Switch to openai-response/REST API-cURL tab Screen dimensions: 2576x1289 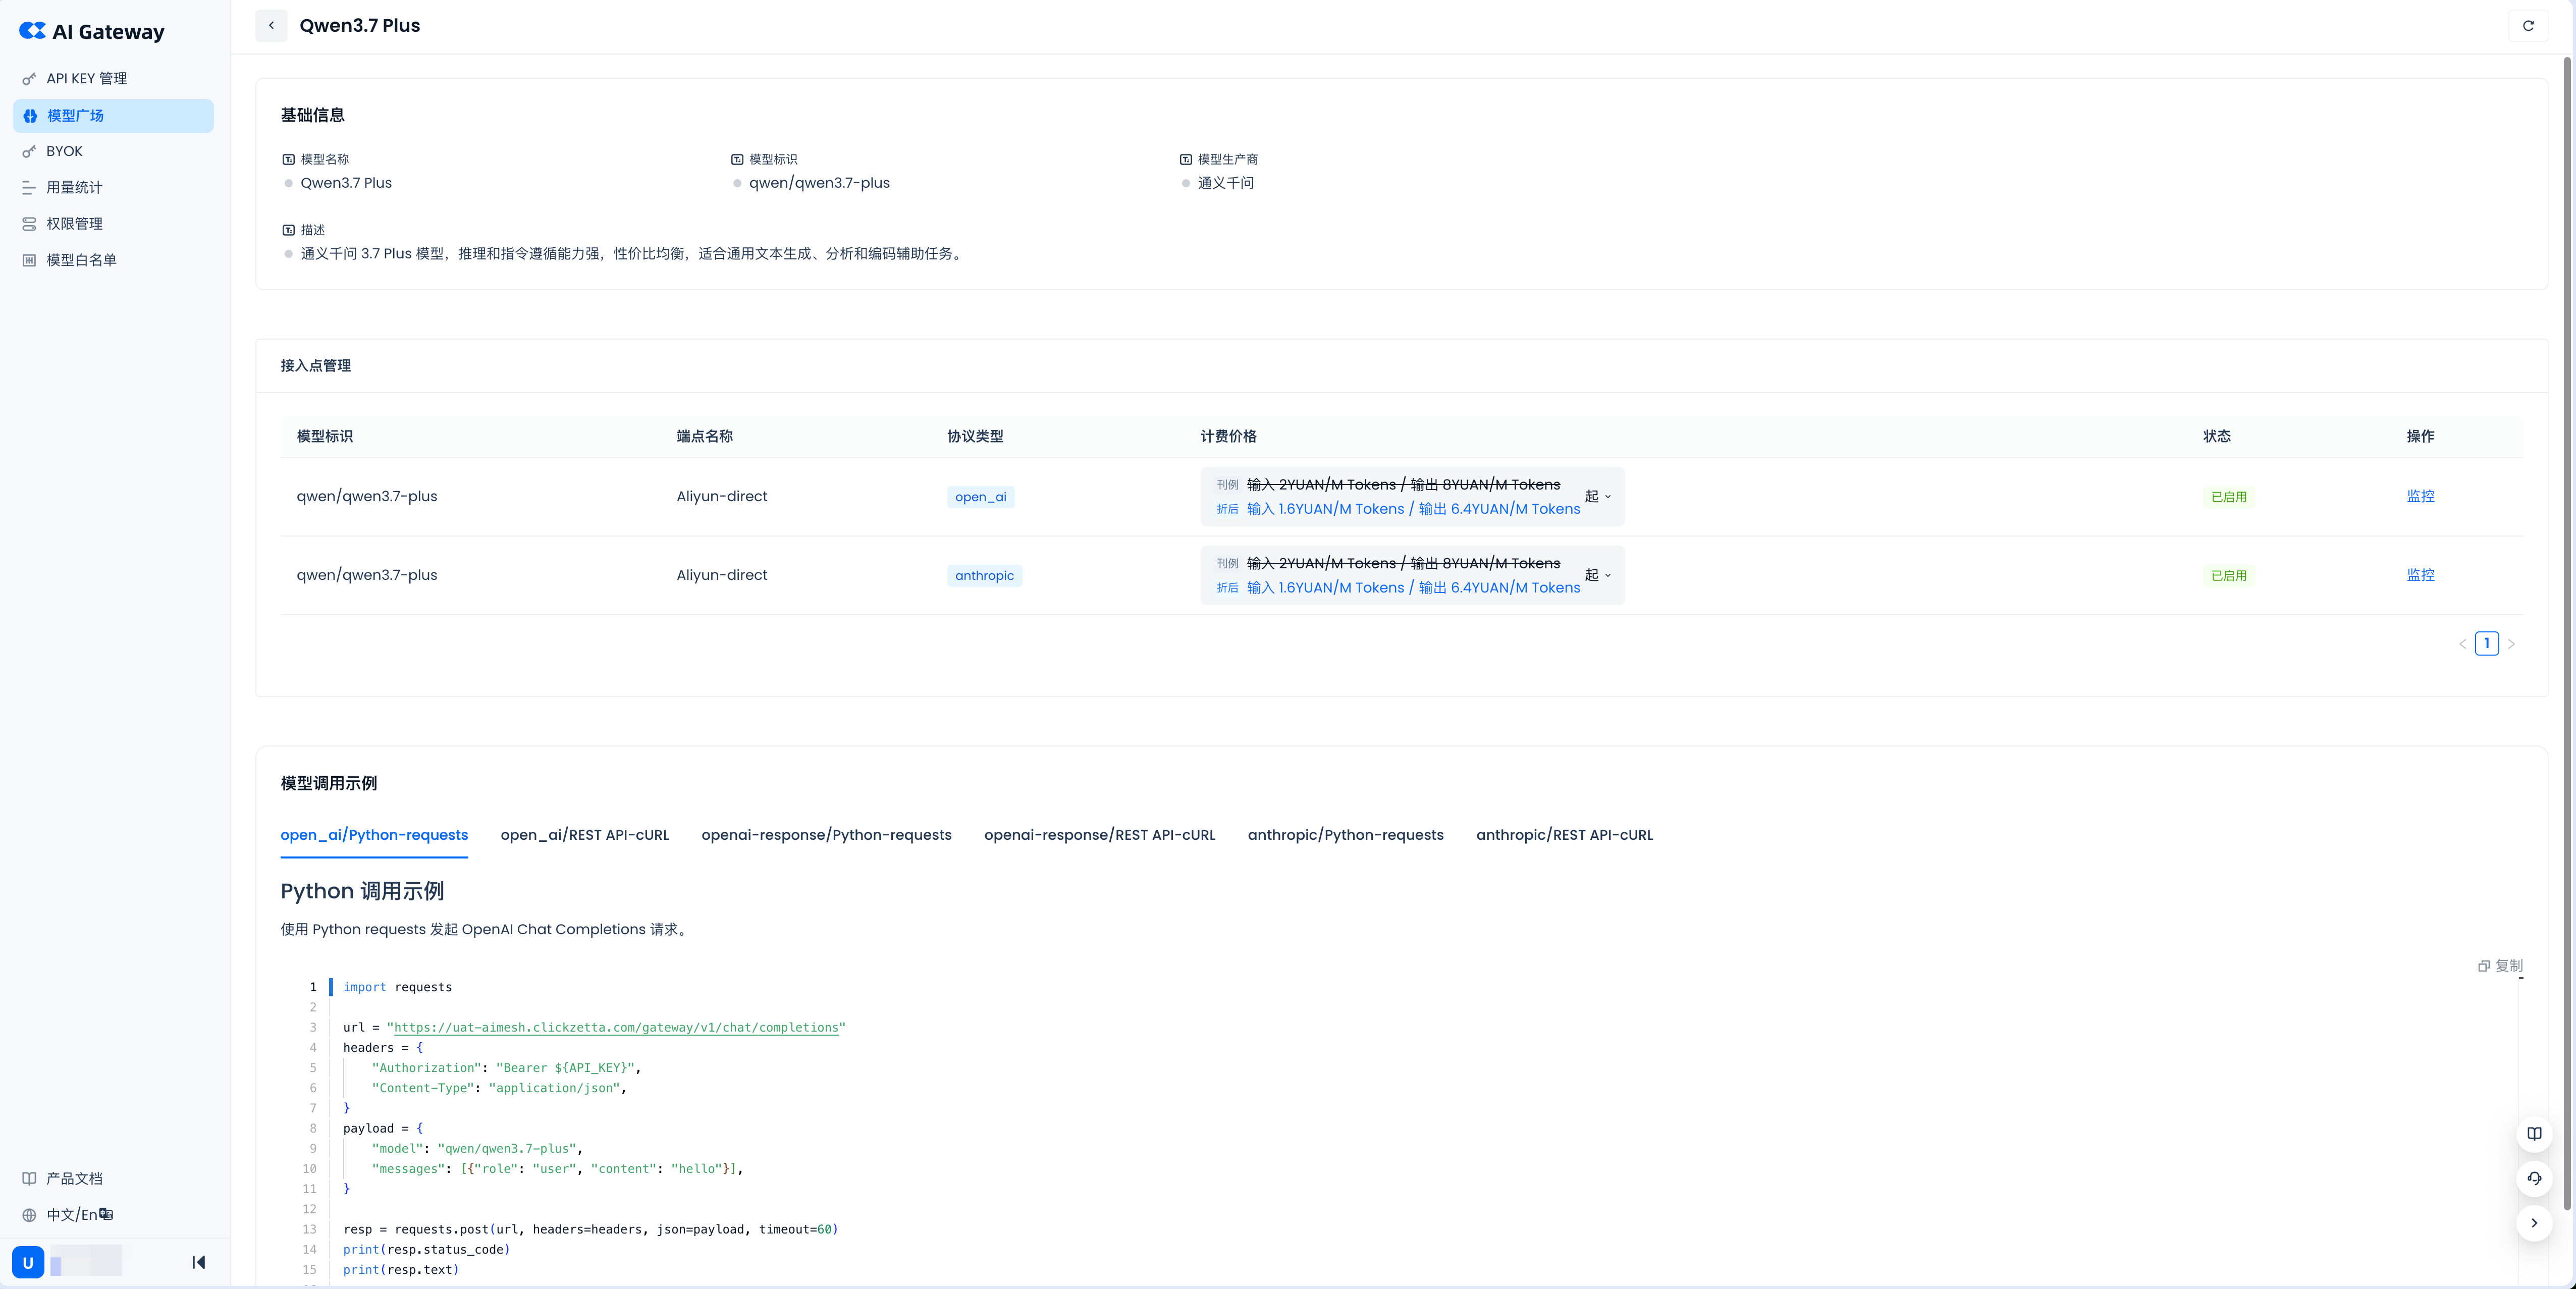[1099, 835]
